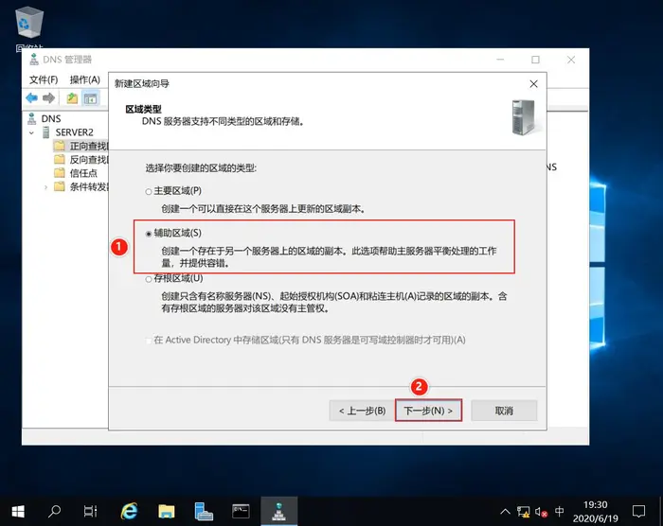Screen dimensions: 663x526
Task: Open Command Prompt from the taskbar
Action: pos(241,512)
